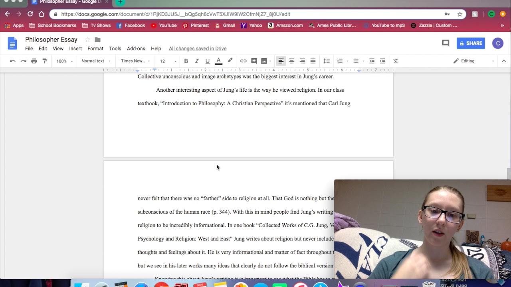
Task: Insert an image from toolbar
Action: coord(264,61)
